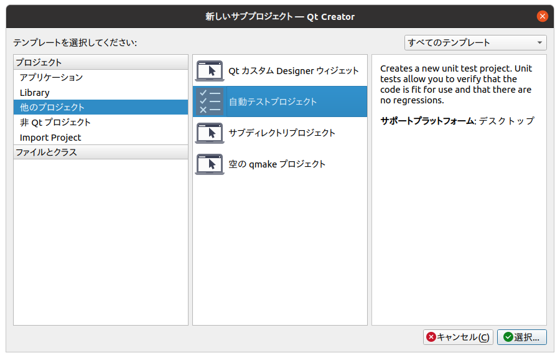Image resolution: width=560 pixels, height=358 pixels.
Task: Click the ファイルとクラス section header
Action: [x=101, y=152]
